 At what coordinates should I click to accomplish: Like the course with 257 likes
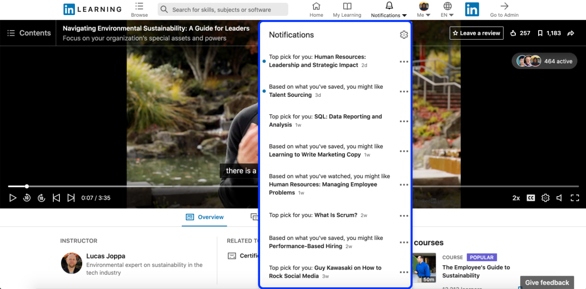520,33
